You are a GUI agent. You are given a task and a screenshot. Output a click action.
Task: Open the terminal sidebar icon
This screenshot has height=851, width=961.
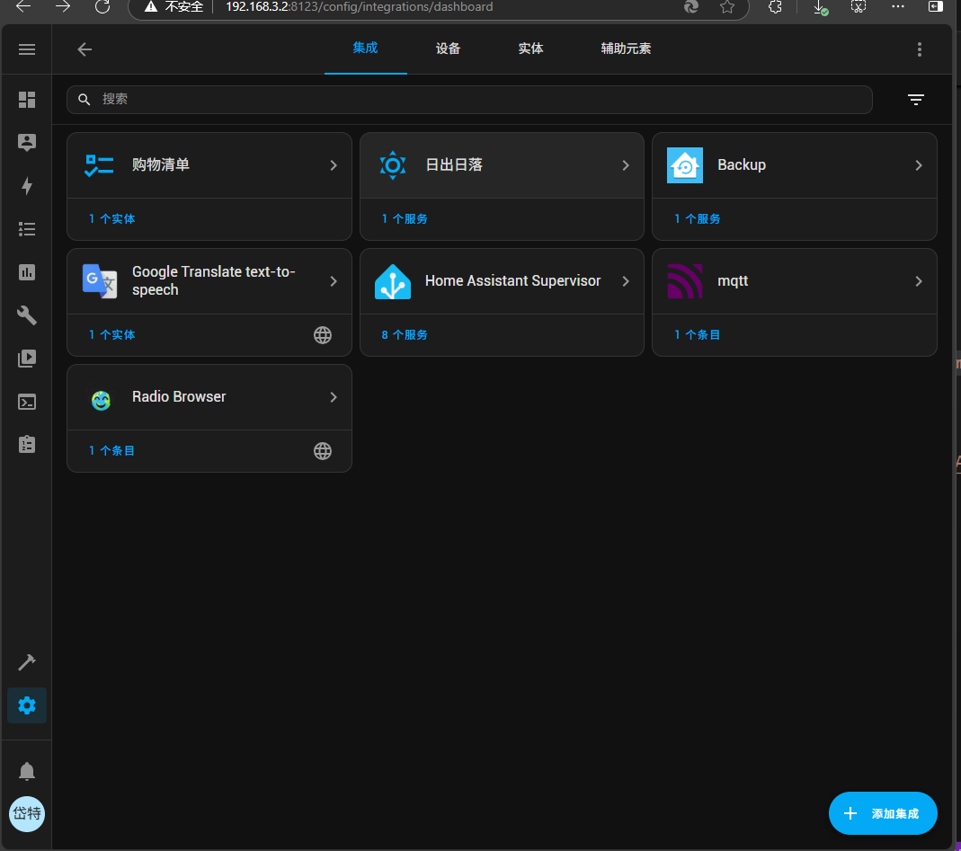point(27,402)
